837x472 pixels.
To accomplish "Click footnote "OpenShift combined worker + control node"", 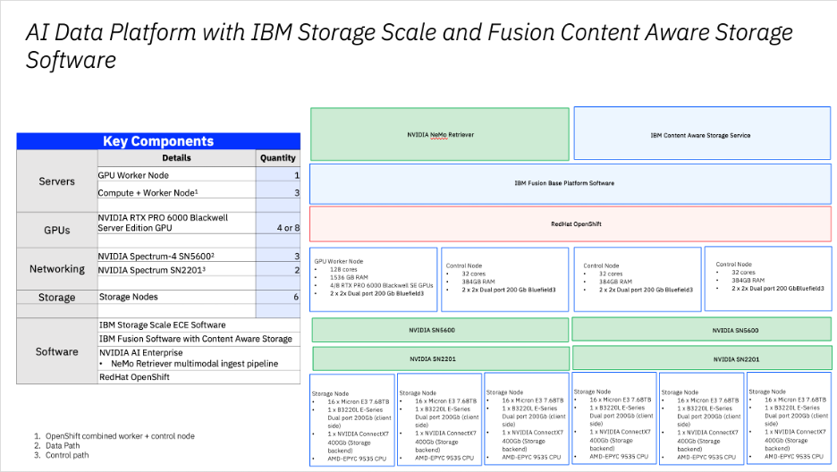I will coord(120,436).
